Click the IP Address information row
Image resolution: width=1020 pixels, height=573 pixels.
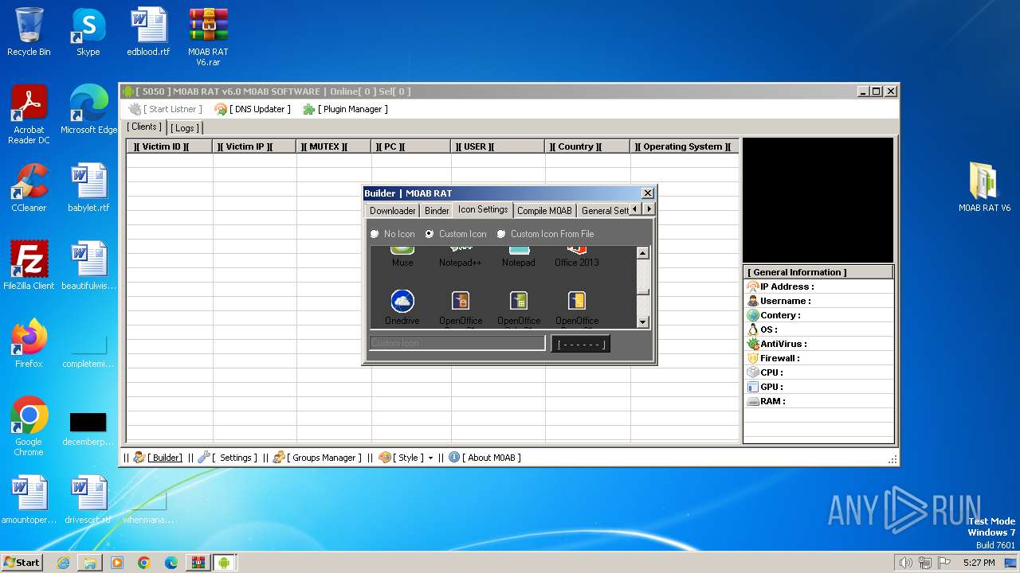tap(818, 286)
